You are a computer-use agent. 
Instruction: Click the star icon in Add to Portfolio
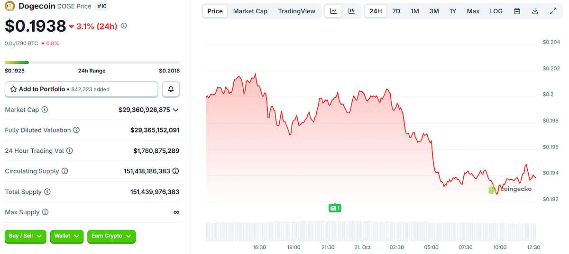[x=13, y=89]
